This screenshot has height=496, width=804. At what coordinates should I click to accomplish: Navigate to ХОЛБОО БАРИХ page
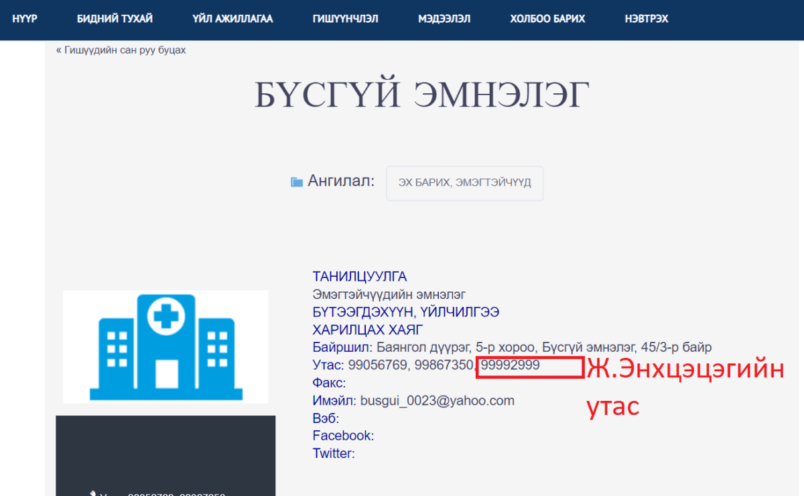click(x=547, y=19)
